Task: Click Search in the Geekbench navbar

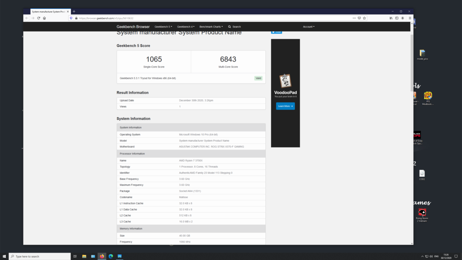Action: point(235,27)
